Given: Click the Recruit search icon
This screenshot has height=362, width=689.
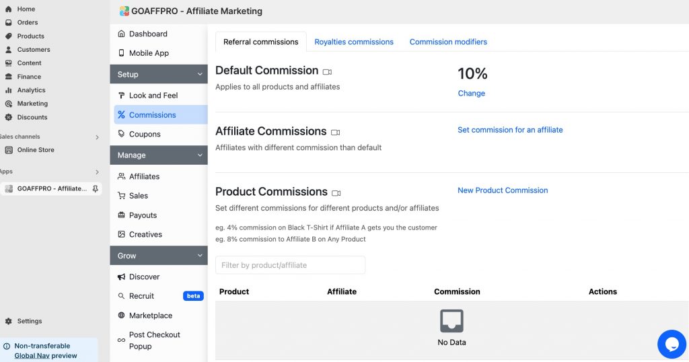Looking at the screenshot, I should coord(121,296).
